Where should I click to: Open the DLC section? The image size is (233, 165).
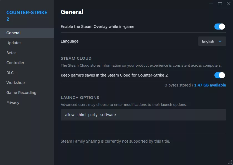[x=10, y=73]
